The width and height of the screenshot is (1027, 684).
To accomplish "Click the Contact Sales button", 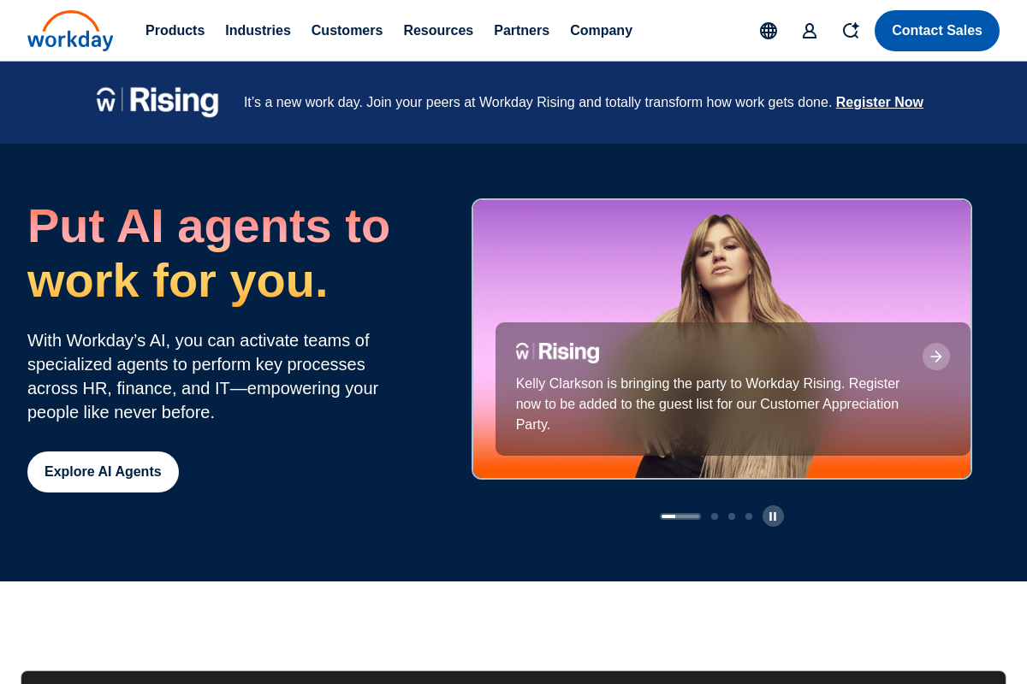I will (937, 31).
